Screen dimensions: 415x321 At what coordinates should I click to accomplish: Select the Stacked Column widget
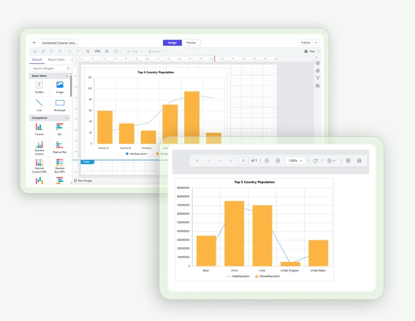tap(39, 148)
